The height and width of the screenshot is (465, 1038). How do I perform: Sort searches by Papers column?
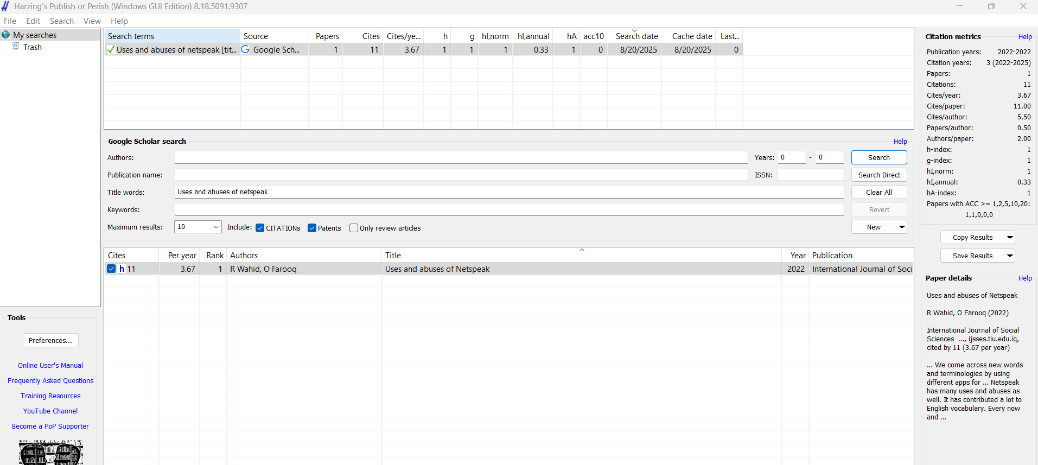(x=325, y=36)
